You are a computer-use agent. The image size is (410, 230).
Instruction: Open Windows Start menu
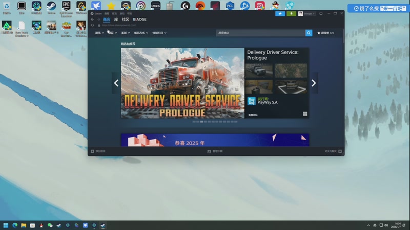6,225
